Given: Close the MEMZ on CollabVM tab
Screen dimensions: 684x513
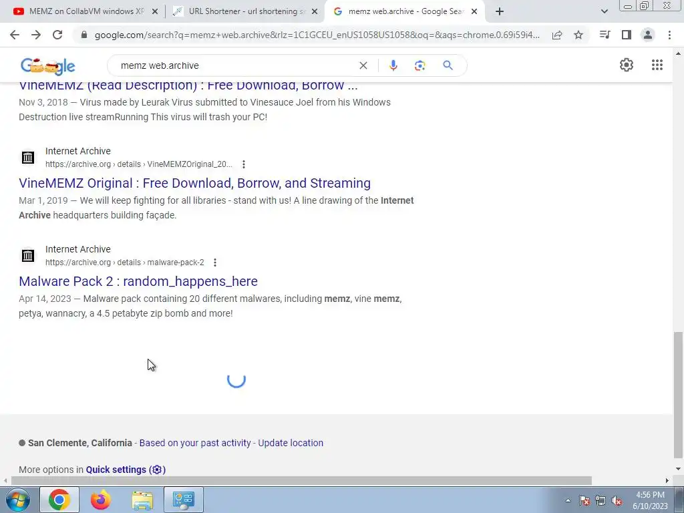Looking at the screenshot, I should pyautogui.click(x=155, y=12).
